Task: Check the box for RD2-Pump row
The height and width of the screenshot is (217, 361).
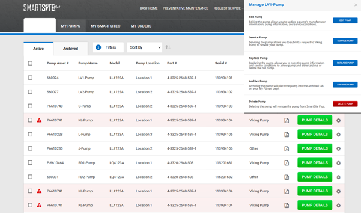Action: (x=30, y=177)
